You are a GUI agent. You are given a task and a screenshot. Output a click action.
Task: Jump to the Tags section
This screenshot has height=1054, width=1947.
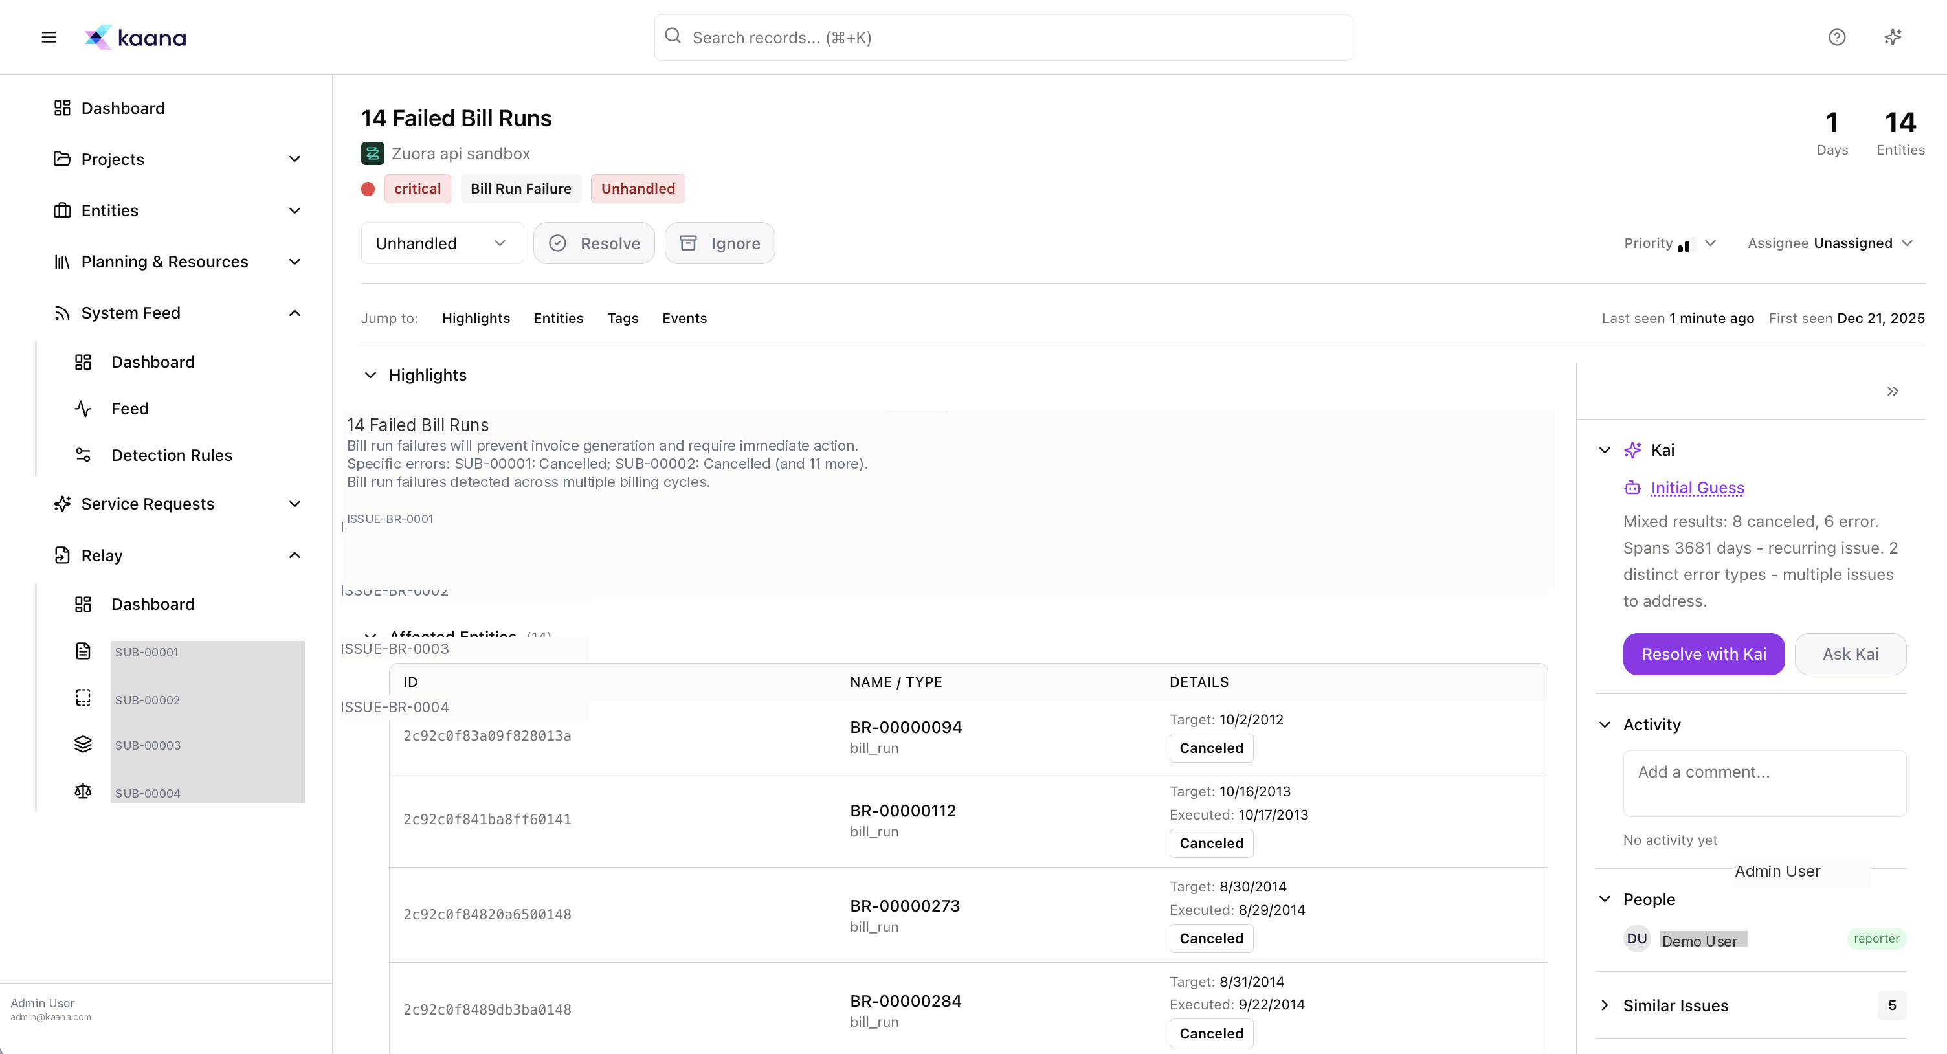pyautogui.click(x=622, y=319)
